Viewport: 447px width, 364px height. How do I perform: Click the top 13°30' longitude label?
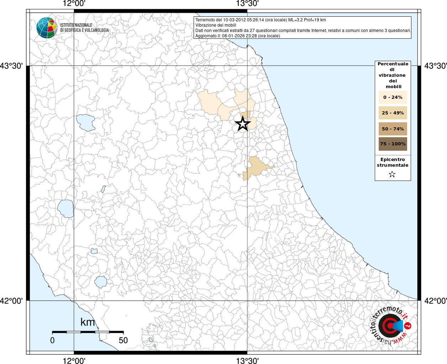(x=247, y=4)
